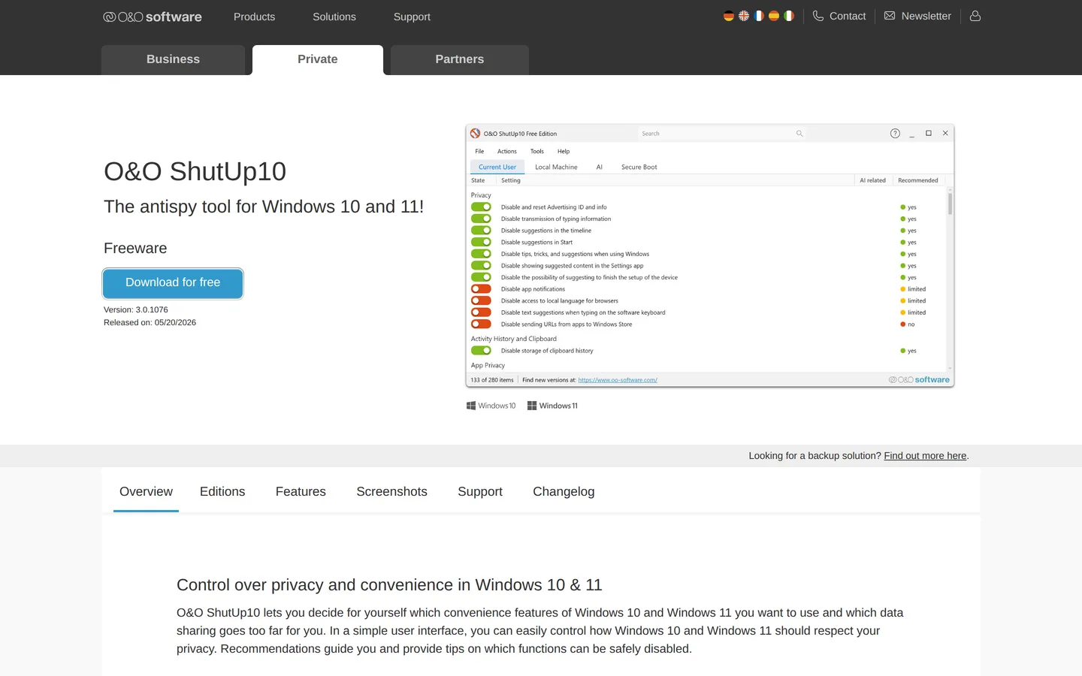The image size is (1082, 676).
Task: Open File menu in ShutUp10
Action: [x=479, y=151]
